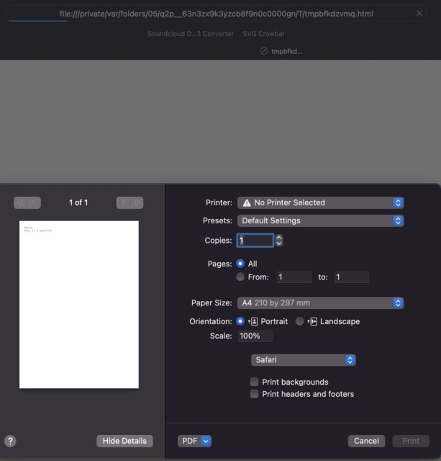Click the Cancel button

[366, 441]
